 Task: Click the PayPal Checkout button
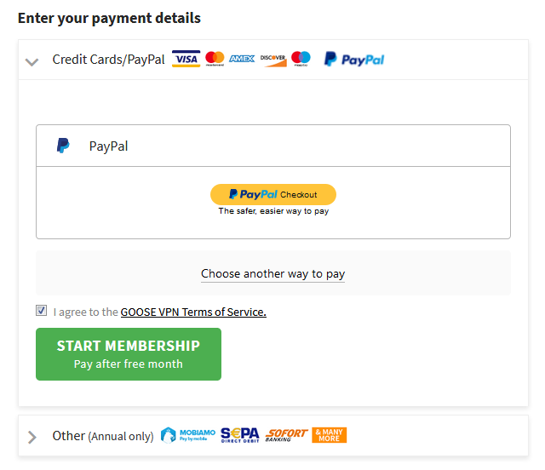273,194
